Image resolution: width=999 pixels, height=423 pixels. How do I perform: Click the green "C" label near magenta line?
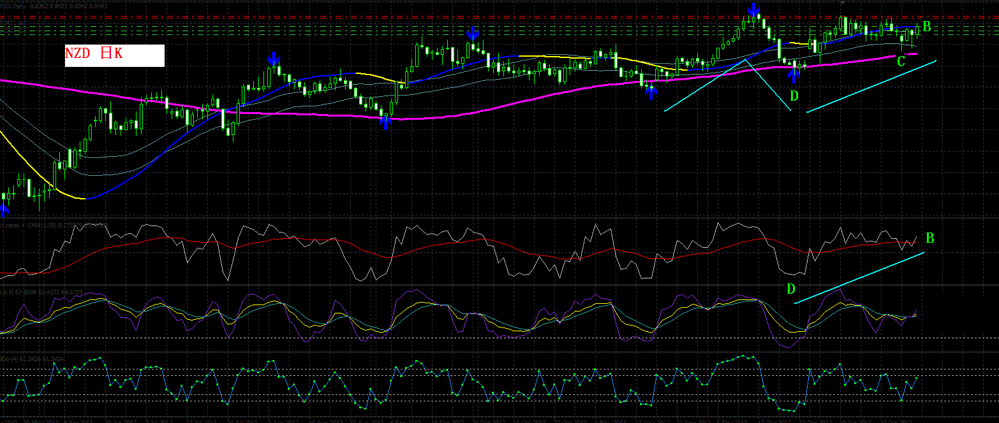coord(901,62)
